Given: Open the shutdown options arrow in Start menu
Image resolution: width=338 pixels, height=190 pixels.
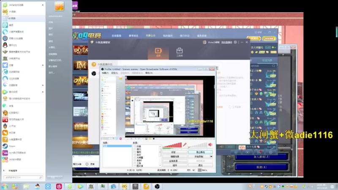Looking at the screenshot, I should pos(61,177).
